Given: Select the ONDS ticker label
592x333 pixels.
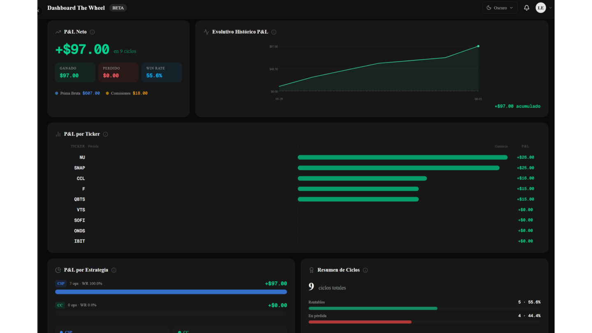Looking at the screenshot, I should pyautogui.click(x=80, y=231).
